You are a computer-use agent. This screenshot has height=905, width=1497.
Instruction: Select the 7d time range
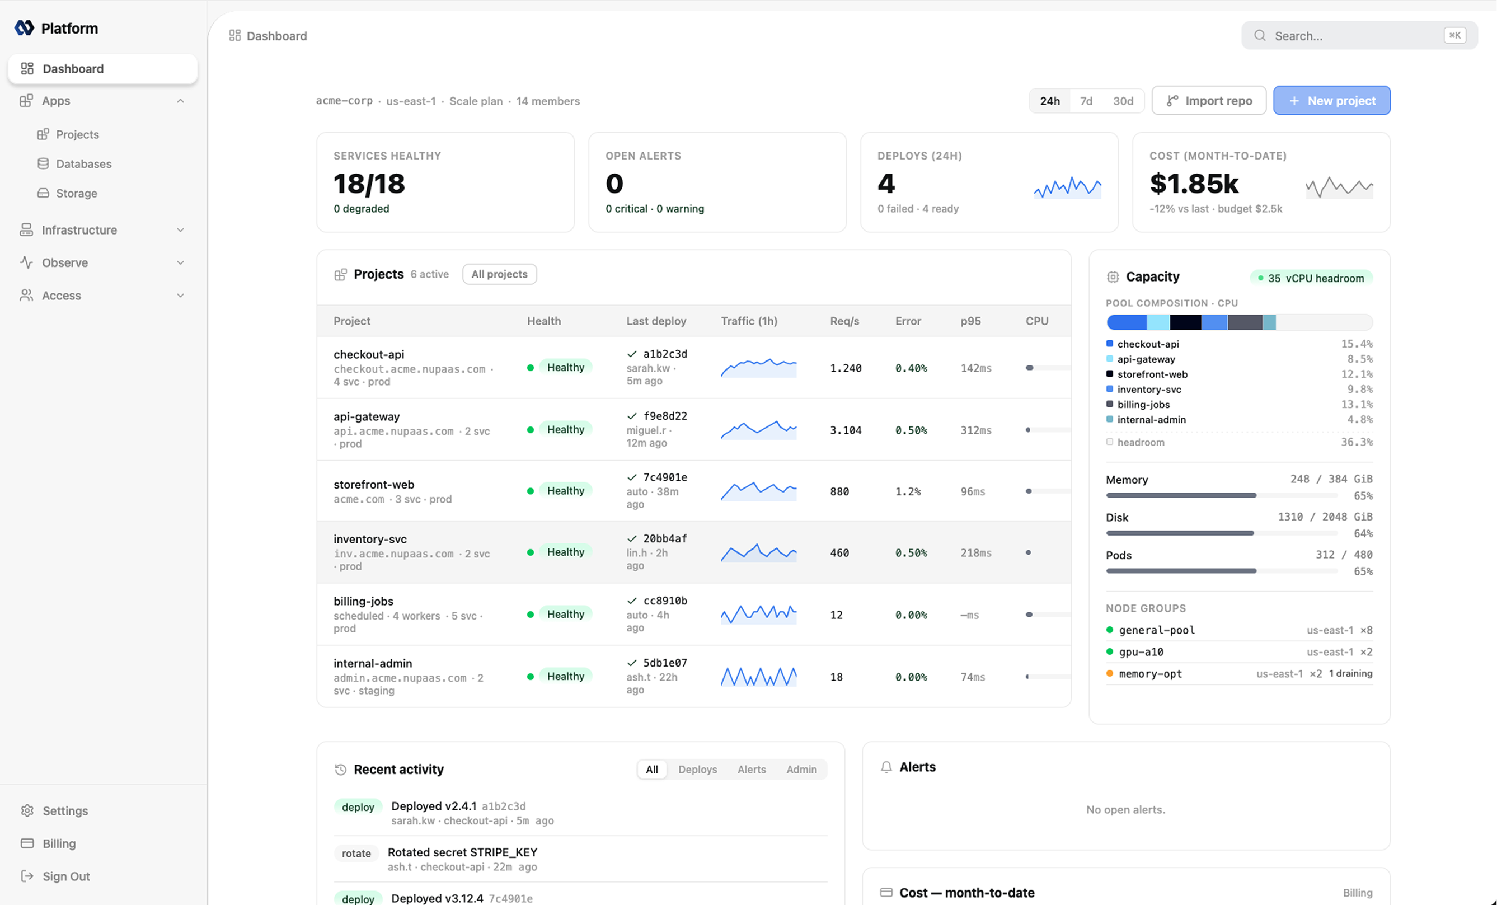point(1086,101)
